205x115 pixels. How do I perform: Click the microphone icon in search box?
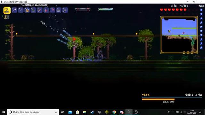pos(56,112)
